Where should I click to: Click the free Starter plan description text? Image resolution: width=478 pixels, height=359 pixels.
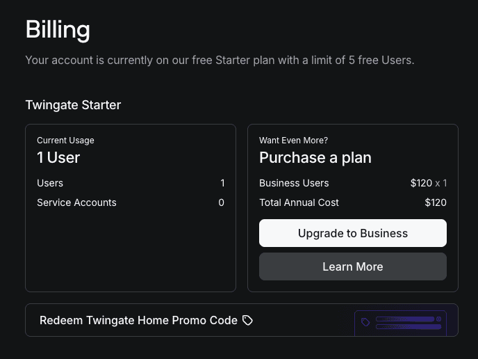[x=220, y=61]
